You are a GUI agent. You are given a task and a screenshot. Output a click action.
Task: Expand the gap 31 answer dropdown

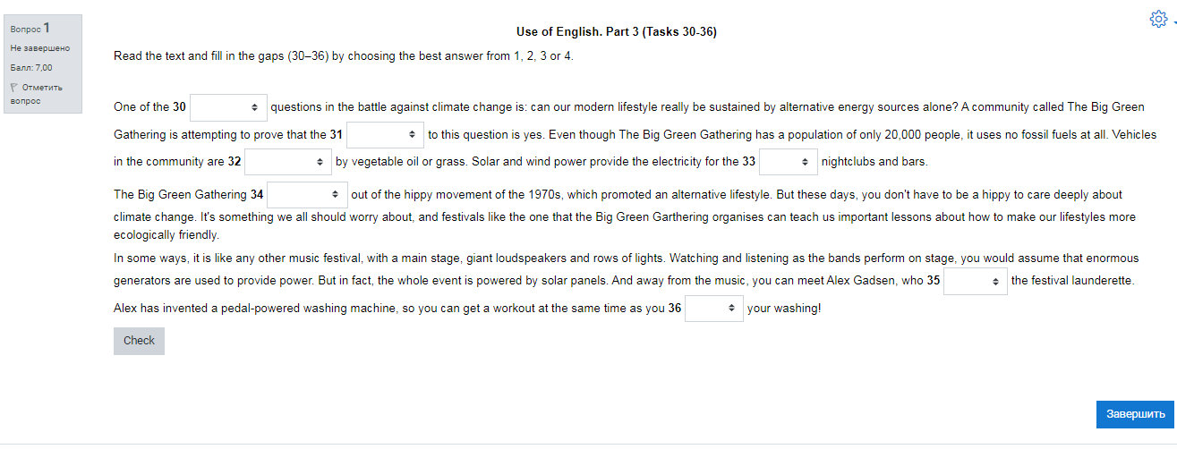[x=385, y=135]
